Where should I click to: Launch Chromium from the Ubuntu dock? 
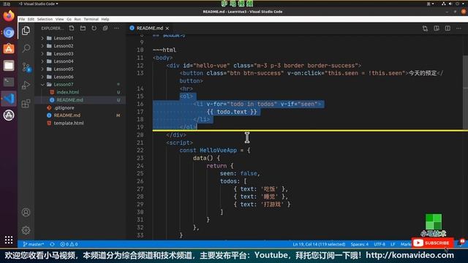(x=9, y=32)
